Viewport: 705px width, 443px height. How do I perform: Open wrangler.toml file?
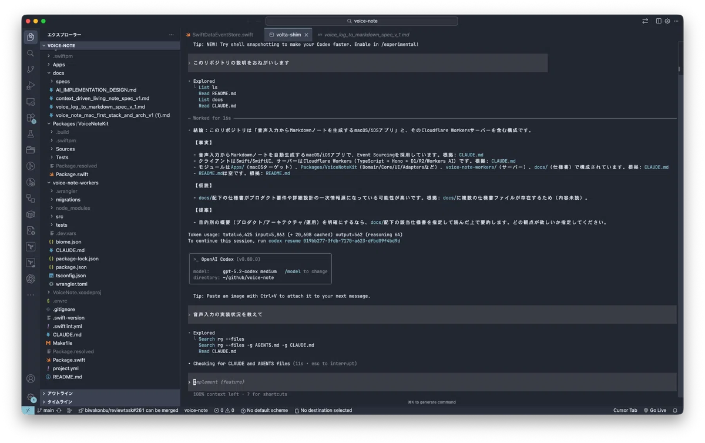(x=110, y=284)
